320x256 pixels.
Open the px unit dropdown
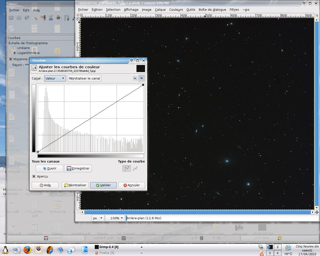[98, 218]
